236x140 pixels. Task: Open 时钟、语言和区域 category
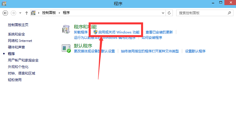(x=22, y=73)
